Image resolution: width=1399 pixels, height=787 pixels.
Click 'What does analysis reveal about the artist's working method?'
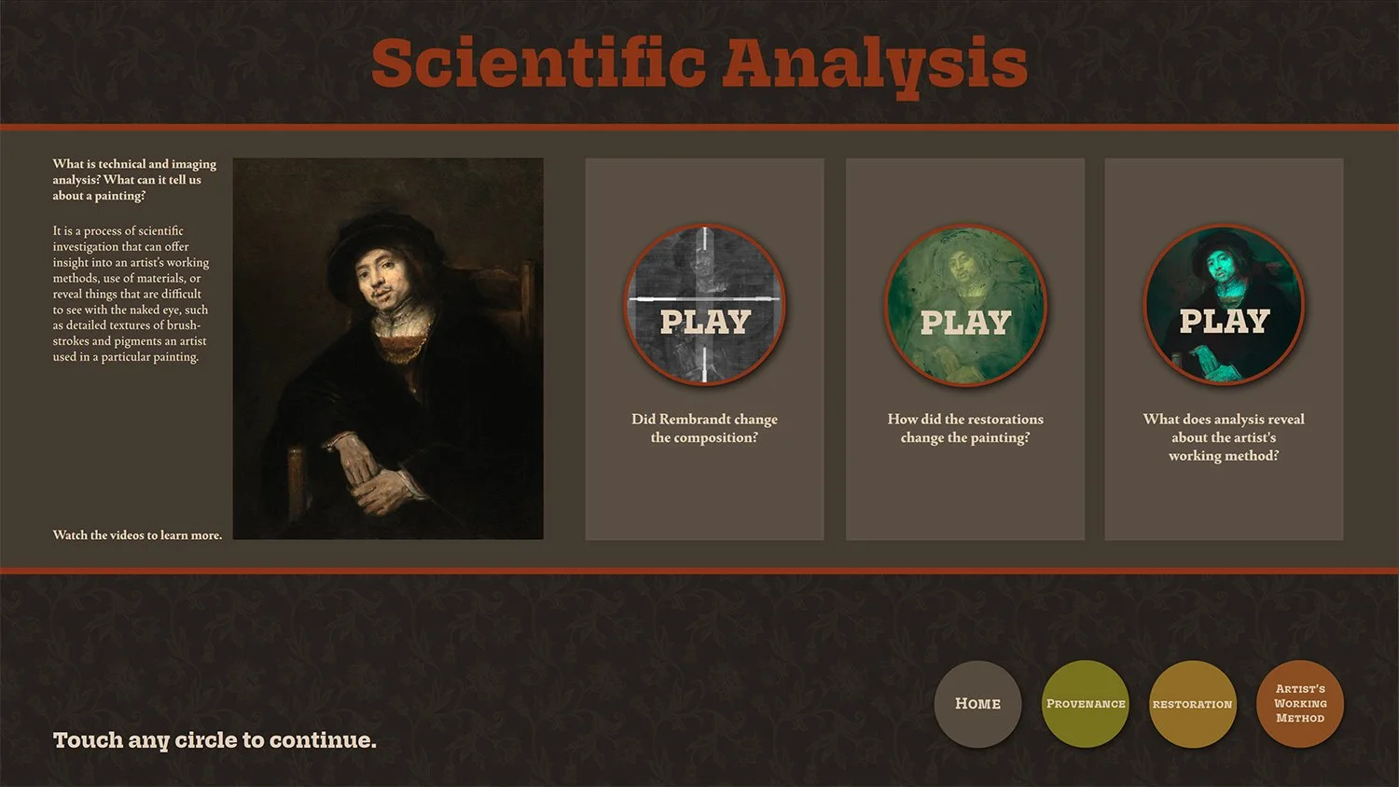(1224, 436)
